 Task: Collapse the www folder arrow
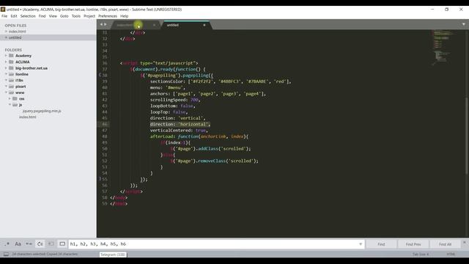(x=6, y=92)
